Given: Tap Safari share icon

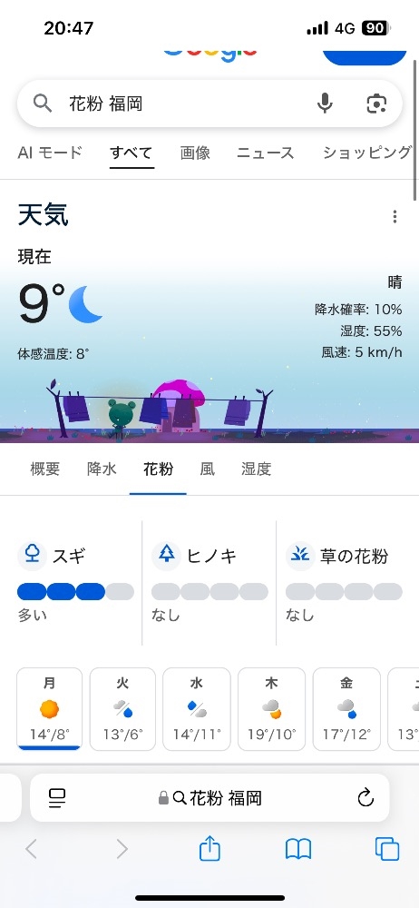Looking at the screenshot, I should pos(209,849).
